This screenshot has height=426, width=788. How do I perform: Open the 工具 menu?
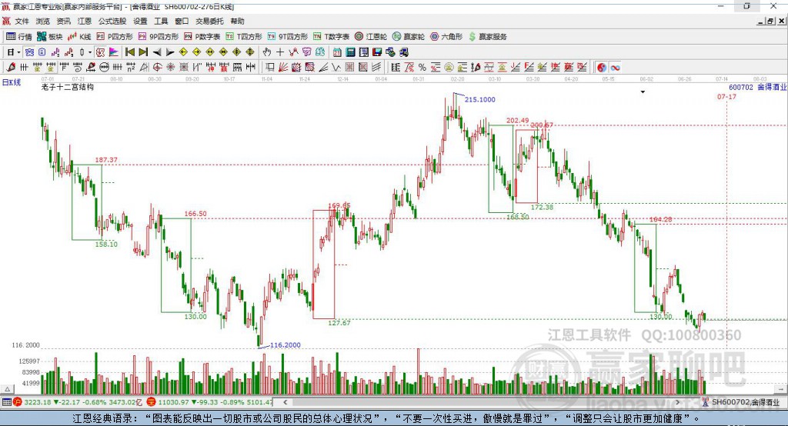pyautogui.click(x=161, y=21)
